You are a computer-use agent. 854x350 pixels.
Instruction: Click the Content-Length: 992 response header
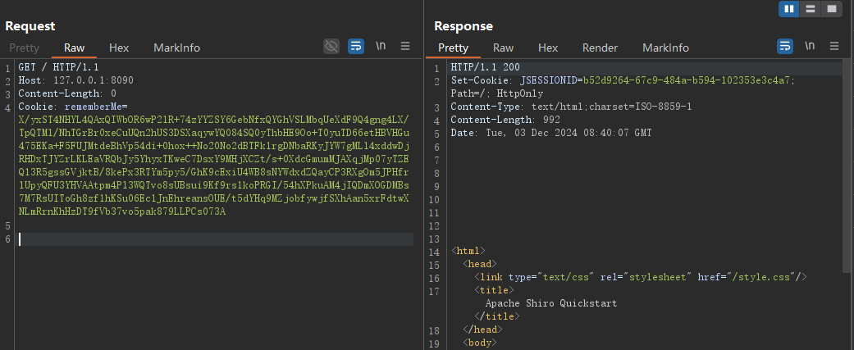tap(505, 120)
